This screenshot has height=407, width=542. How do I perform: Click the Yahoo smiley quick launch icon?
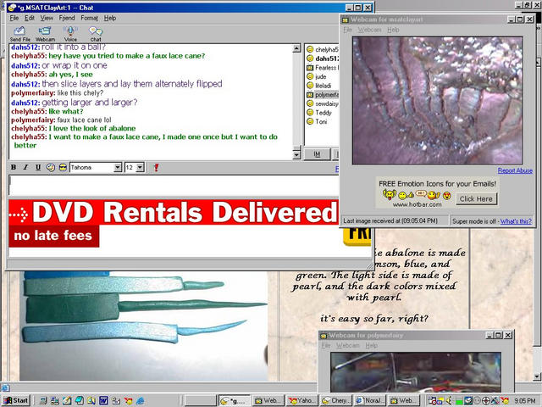[128, 400]
